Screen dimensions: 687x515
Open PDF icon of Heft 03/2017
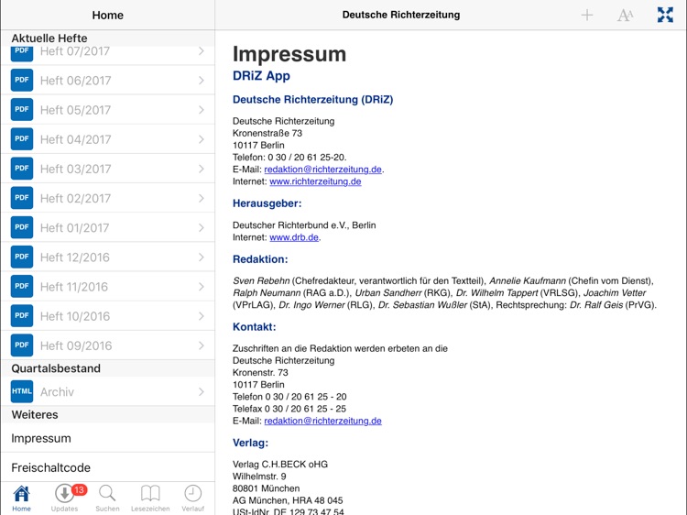point(22,169)
